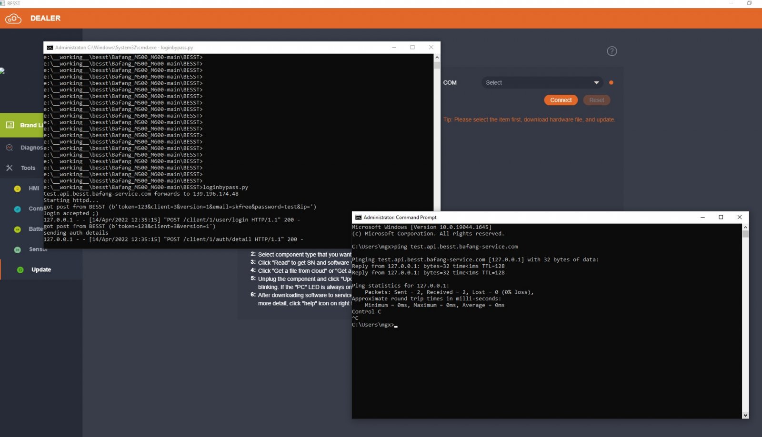Close the Administrator Command Prompt window
Viewport: 762px width, 437px height.
tap(740, 217)
